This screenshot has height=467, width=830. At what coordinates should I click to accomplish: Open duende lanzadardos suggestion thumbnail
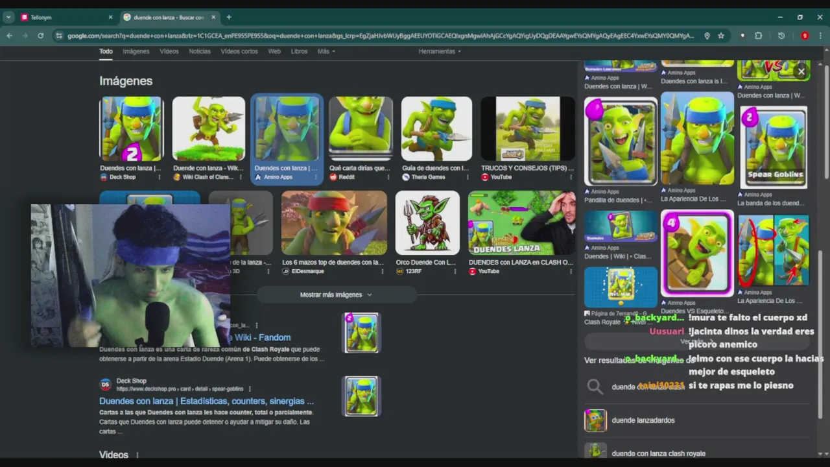595,420
